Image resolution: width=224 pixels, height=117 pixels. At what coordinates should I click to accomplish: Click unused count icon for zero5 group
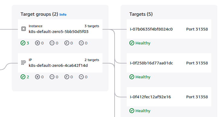52,43
